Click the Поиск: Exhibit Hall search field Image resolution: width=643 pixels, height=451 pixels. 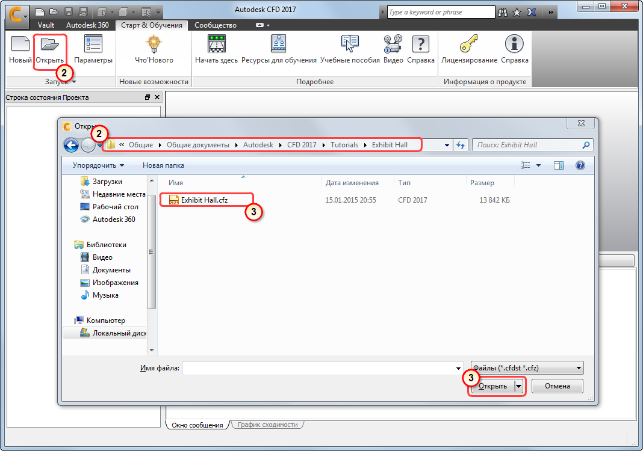(x=532, y=145)
